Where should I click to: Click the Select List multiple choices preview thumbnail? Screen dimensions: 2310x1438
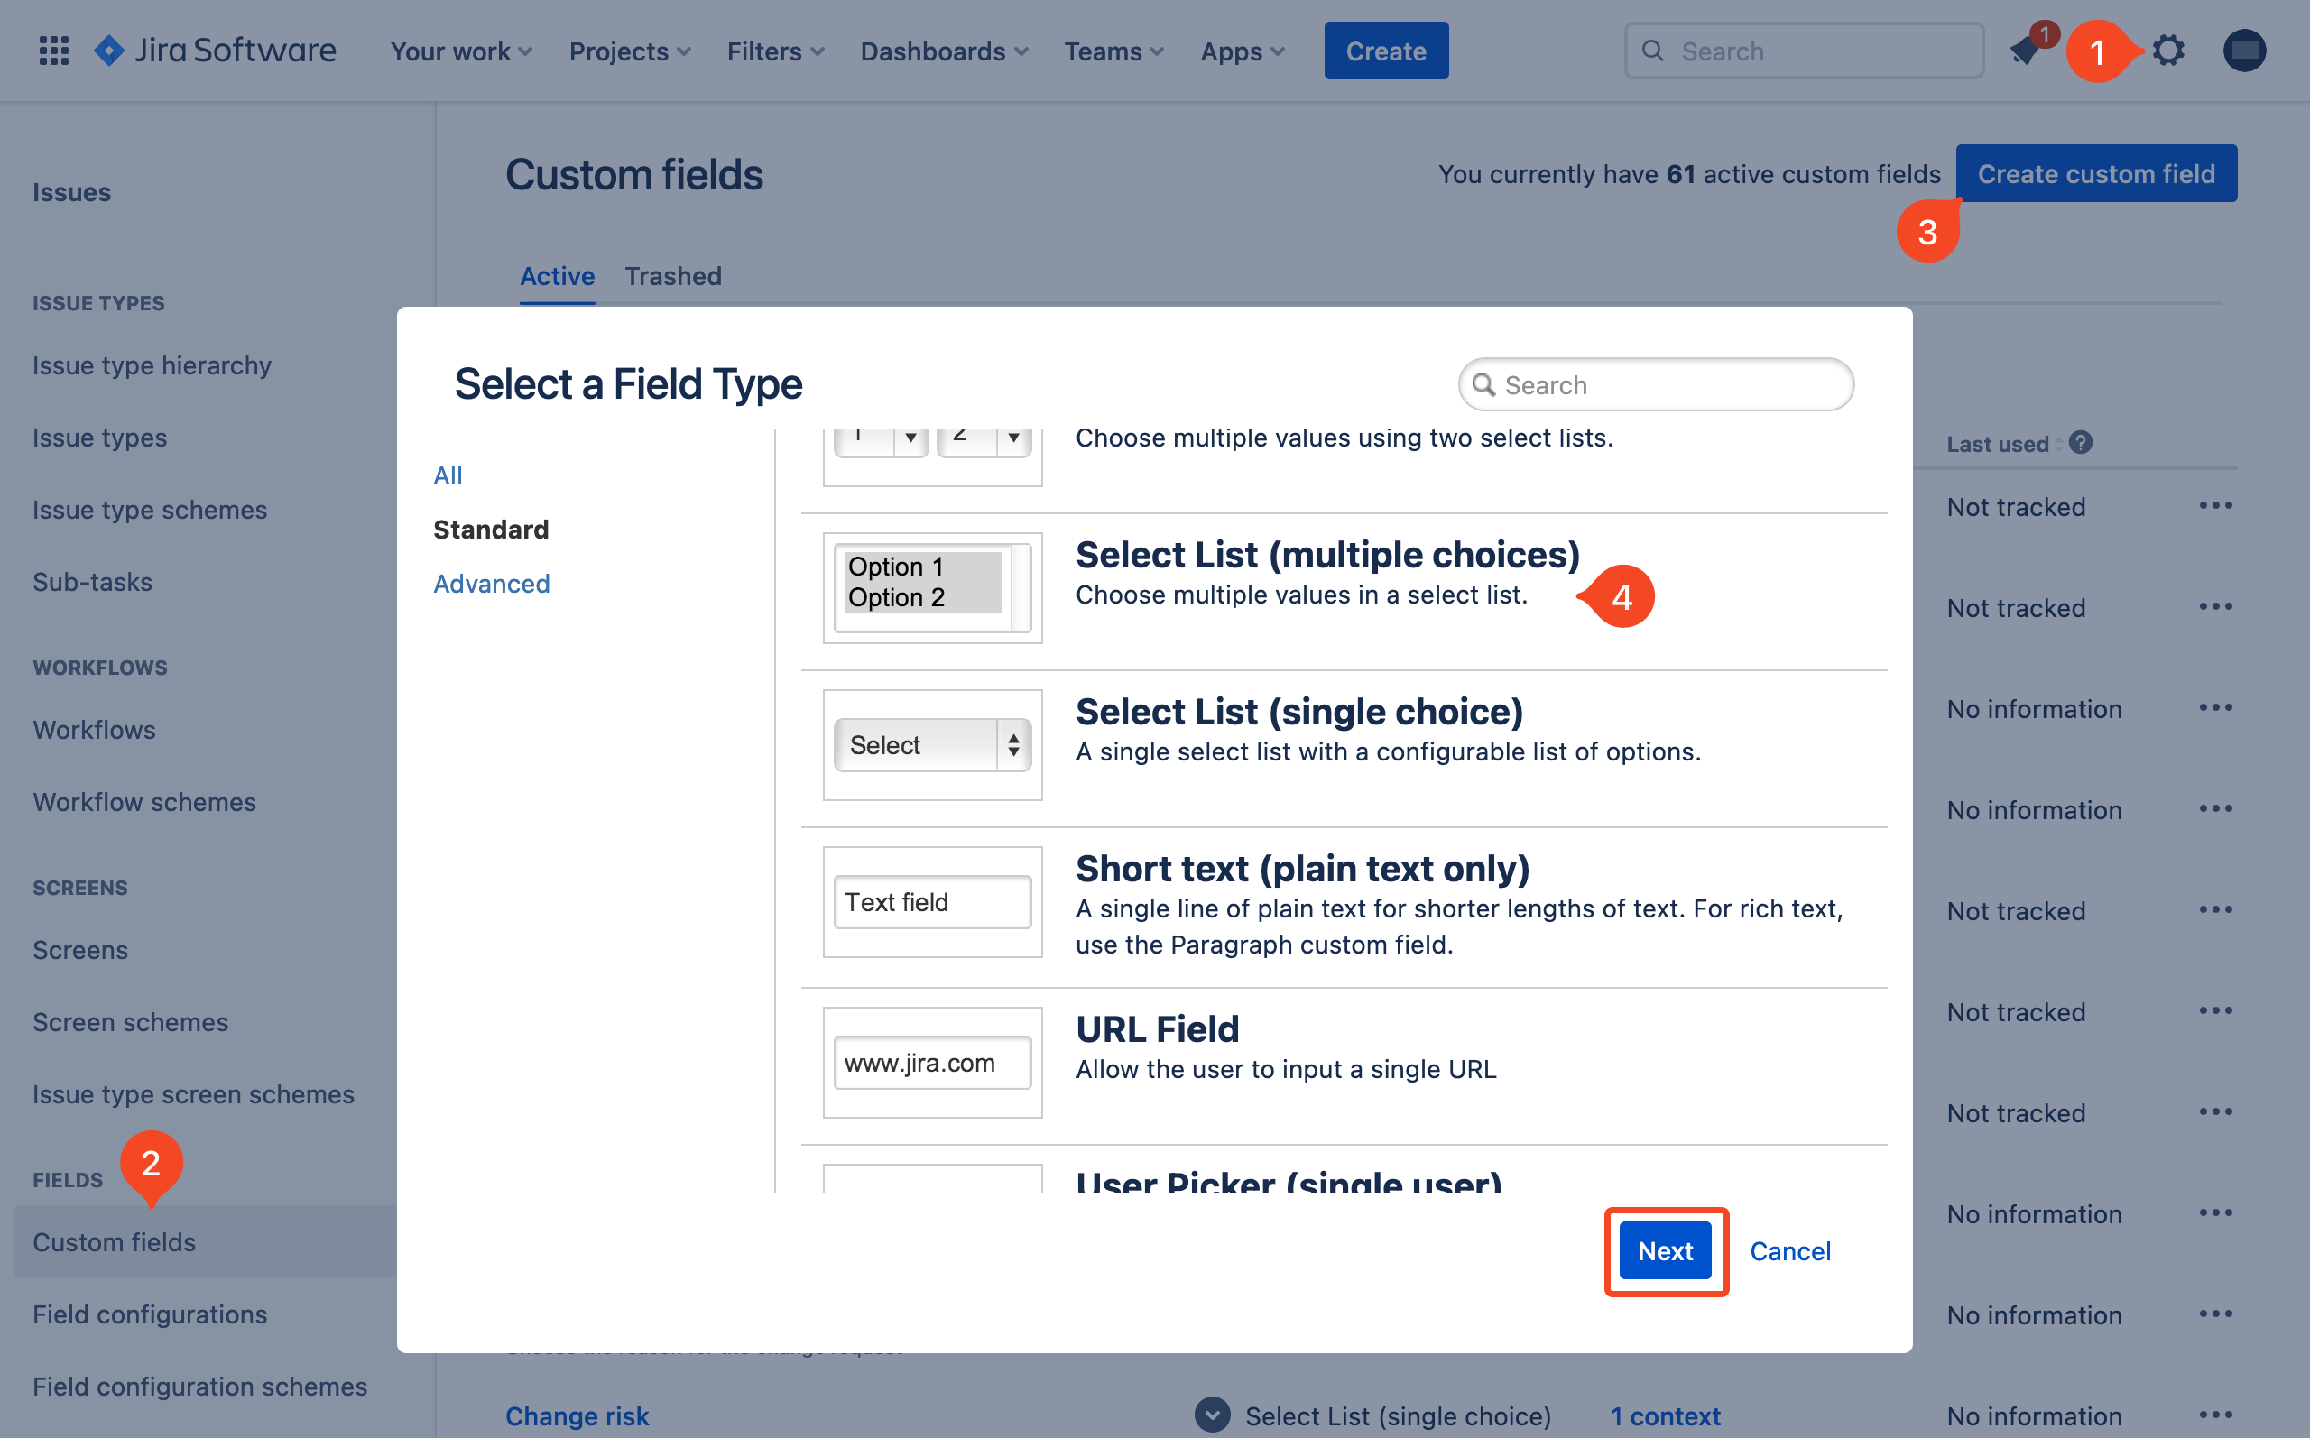932,588
